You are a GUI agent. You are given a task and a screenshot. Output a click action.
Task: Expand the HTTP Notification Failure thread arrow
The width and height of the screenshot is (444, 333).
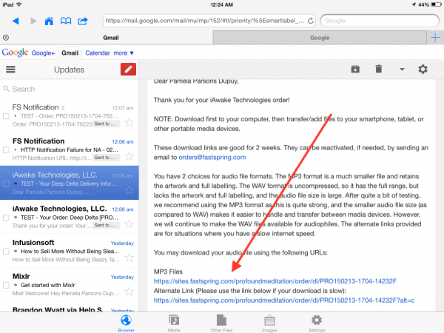(16, 149)
